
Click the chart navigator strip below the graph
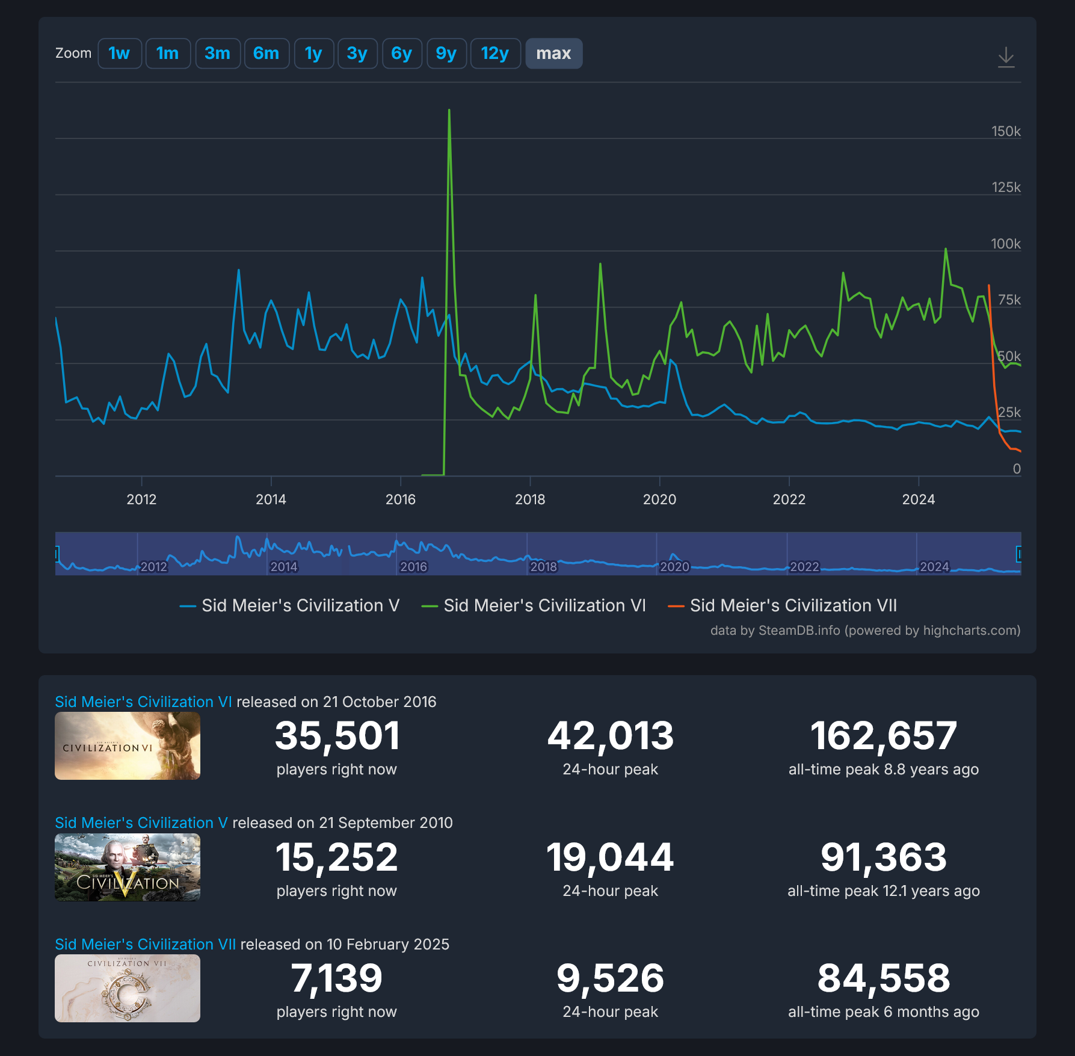[537, 554]
